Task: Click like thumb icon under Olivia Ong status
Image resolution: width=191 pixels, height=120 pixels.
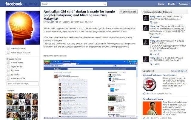Action: [155, 22]
